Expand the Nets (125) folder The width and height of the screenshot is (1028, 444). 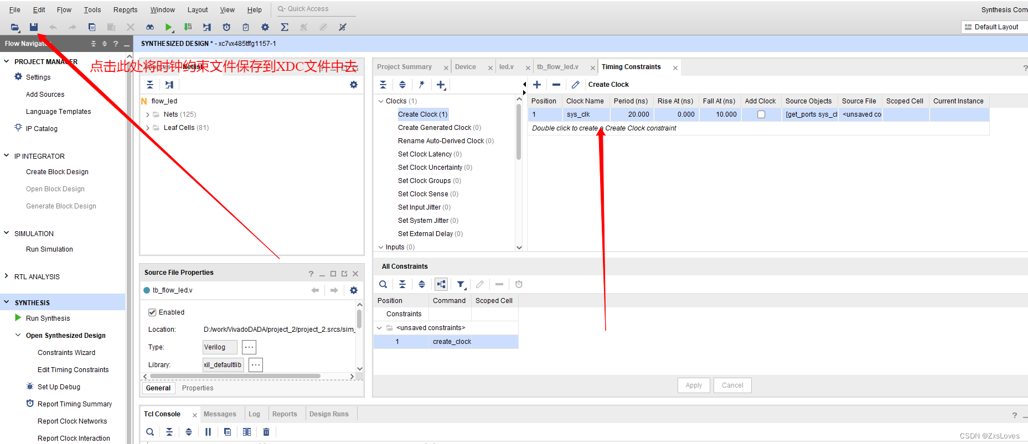(x=148, y=114)
